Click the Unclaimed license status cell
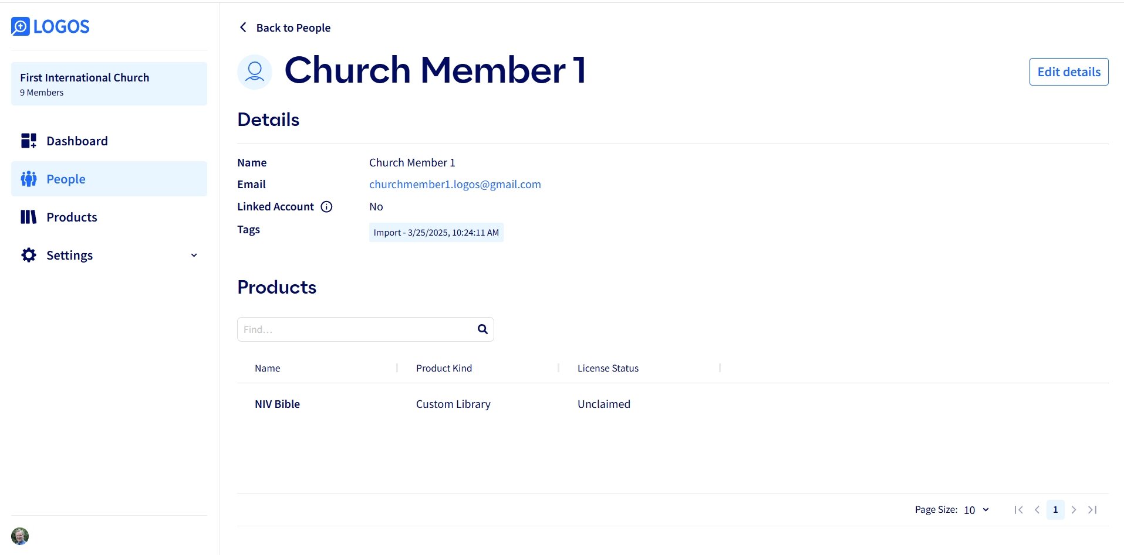The width and height of the screenshot is (1124, 555). [x=604, y=404]
